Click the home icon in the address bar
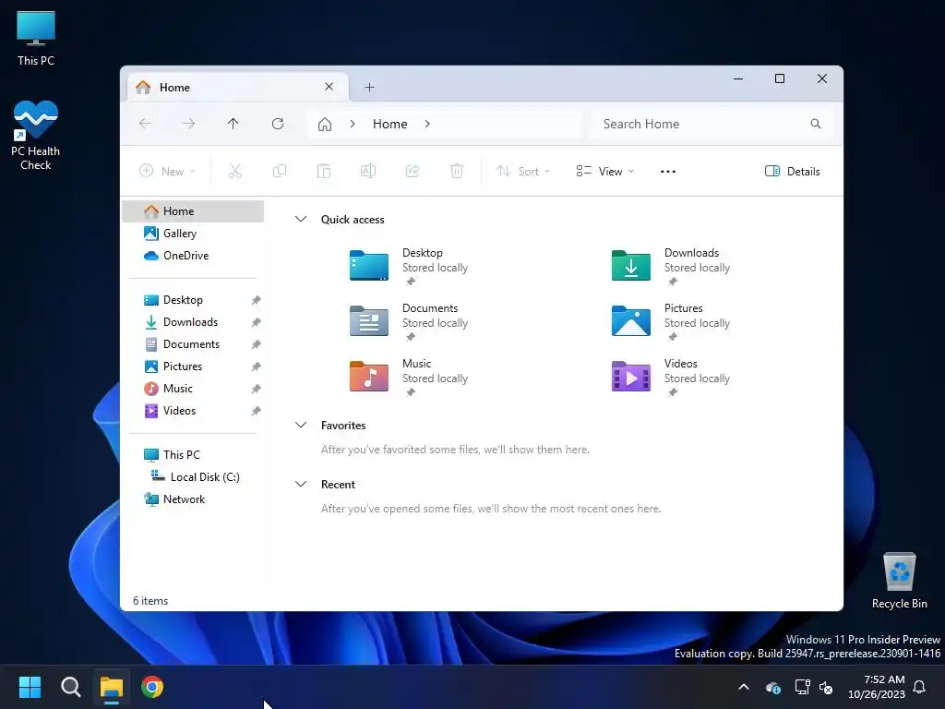The height and width of the screenshot is (709, 945). click(x=325, y=125)
